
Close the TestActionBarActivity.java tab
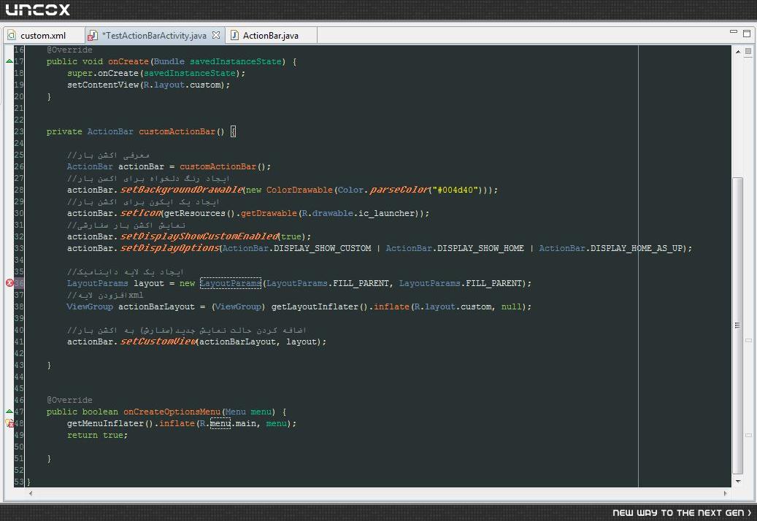[x=216, y=35]
